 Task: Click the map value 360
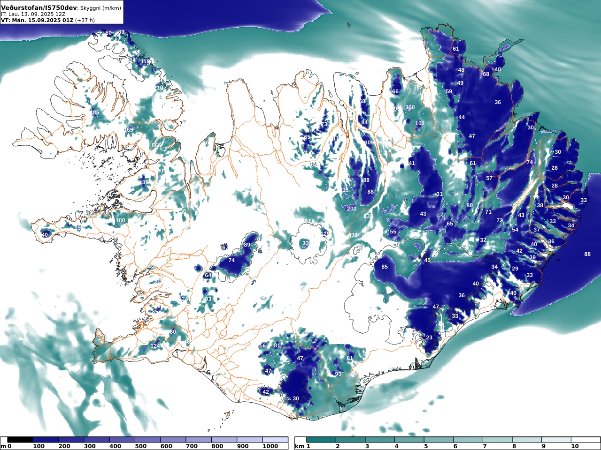pyautogui.click(x=410, y=107)
